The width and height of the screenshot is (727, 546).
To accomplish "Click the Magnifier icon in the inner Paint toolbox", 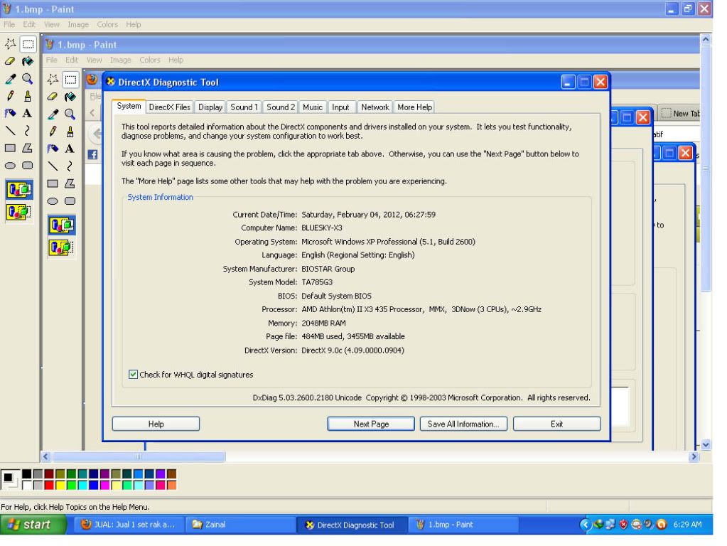I will [70, 114].
